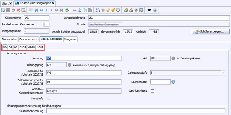The height and width of the screenshot is (115, 231).
Task: Click the save floppy disk icon
Action: click(x=8, y=10)
